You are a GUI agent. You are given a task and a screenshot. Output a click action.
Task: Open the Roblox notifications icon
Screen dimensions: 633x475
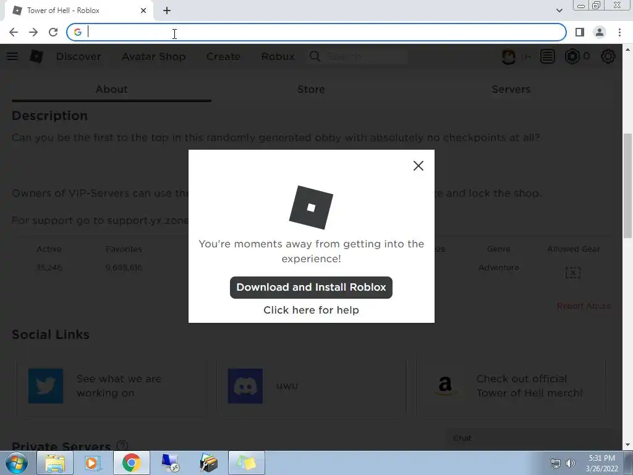548,56
